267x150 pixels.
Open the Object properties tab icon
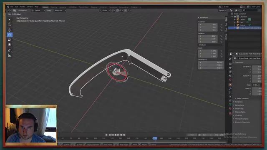(230, 85)
